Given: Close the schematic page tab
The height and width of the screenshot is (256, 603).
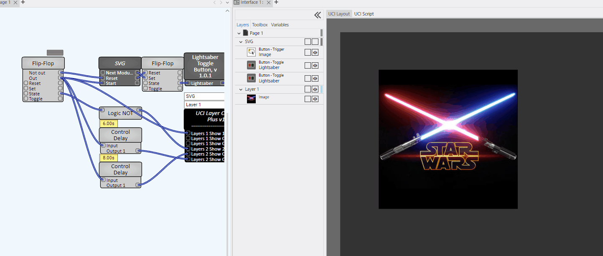Looking at the screenshot, I should (x=15, y=2).
